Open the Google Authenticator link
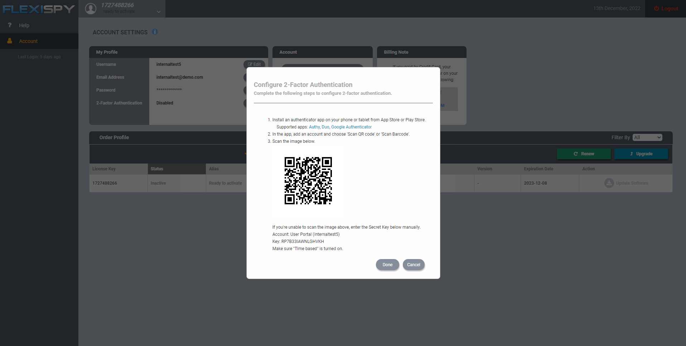 [x=351, y=127]
